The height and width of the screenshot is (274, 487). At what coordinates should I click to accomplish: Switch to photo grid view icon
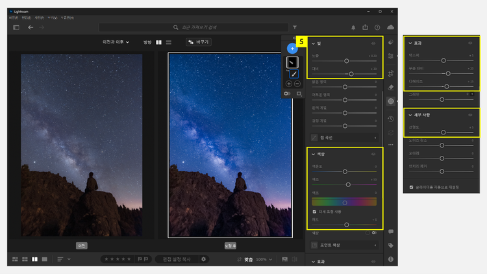pos(15,259)
